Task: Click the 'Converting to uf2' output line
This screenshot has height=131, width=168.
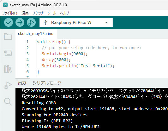Action: click(x=95, y=109)
